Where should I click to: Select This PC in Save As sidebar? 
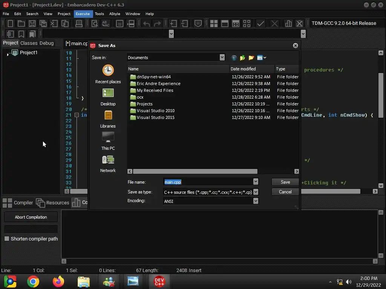[108, 141]
